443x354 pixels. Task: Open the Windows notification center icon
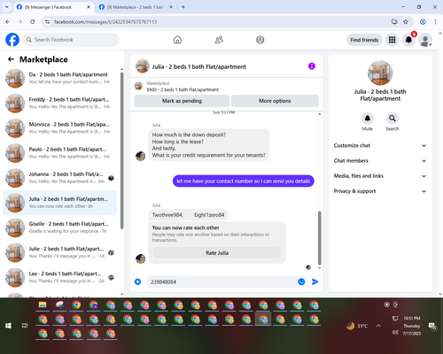point(432,326)
